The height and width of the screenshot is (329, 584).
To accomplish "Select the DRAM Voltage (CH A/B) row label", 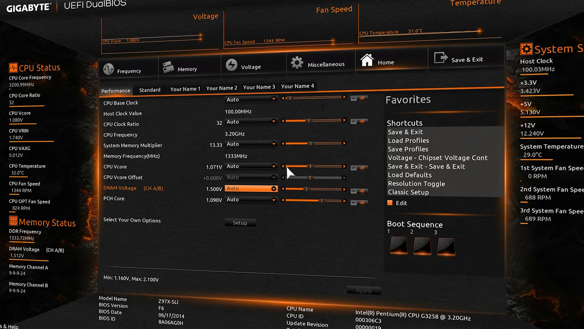I will (x=133, y=188).
